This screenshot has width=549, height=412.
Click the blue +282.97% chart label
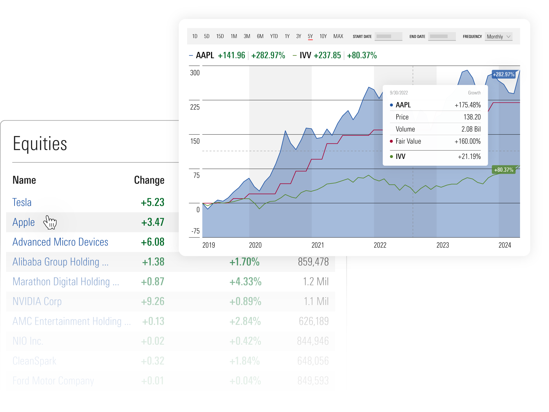[503, 75]
